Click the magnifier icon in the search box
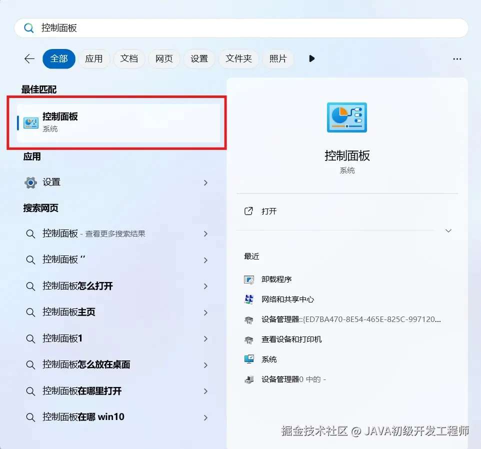The width and height of the screenshot is (481, 449). tap(29, 28)
